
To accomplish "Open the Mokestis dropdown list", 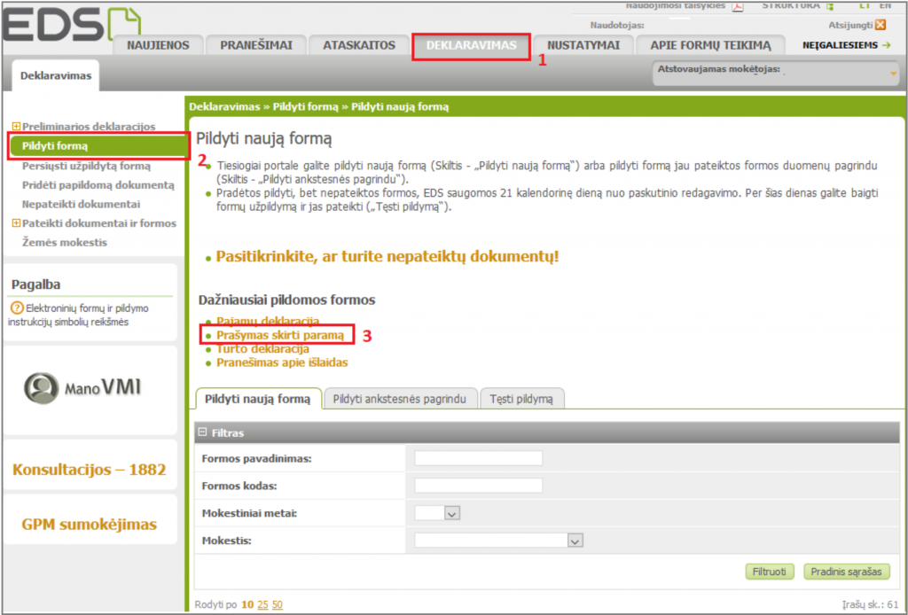I will [x=575, y=541].
